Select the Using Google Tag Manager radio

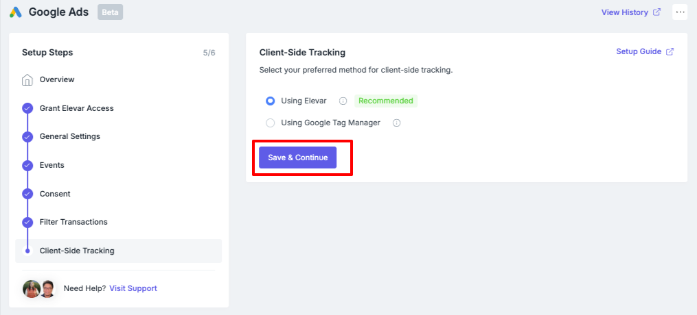click(x=271, y=123)
